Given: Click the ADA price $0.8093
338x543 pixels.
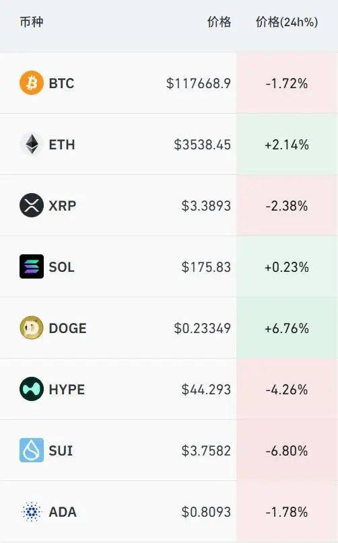Looking at the screenshot, I should point(206,512).
